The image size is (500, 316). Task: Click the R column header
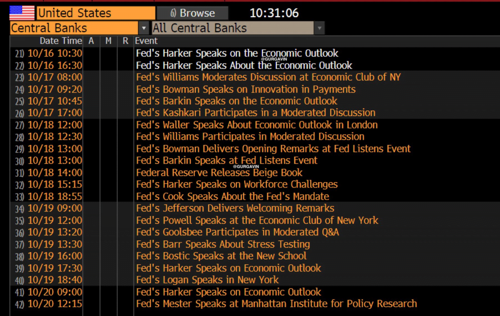click(x=125, y=41)
